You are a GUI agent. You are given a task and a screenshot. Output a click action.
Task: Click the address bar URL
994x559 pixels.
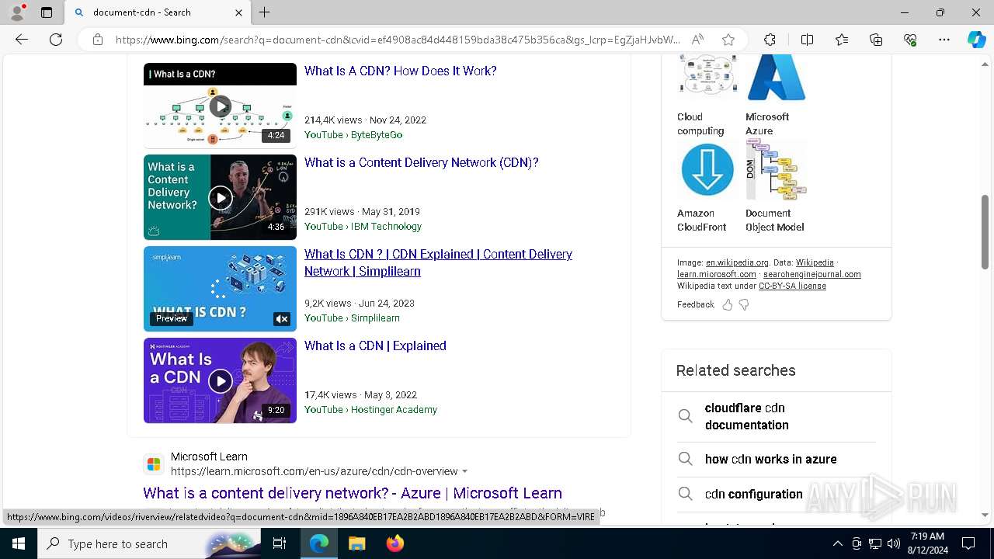click(x=398, y=40)
